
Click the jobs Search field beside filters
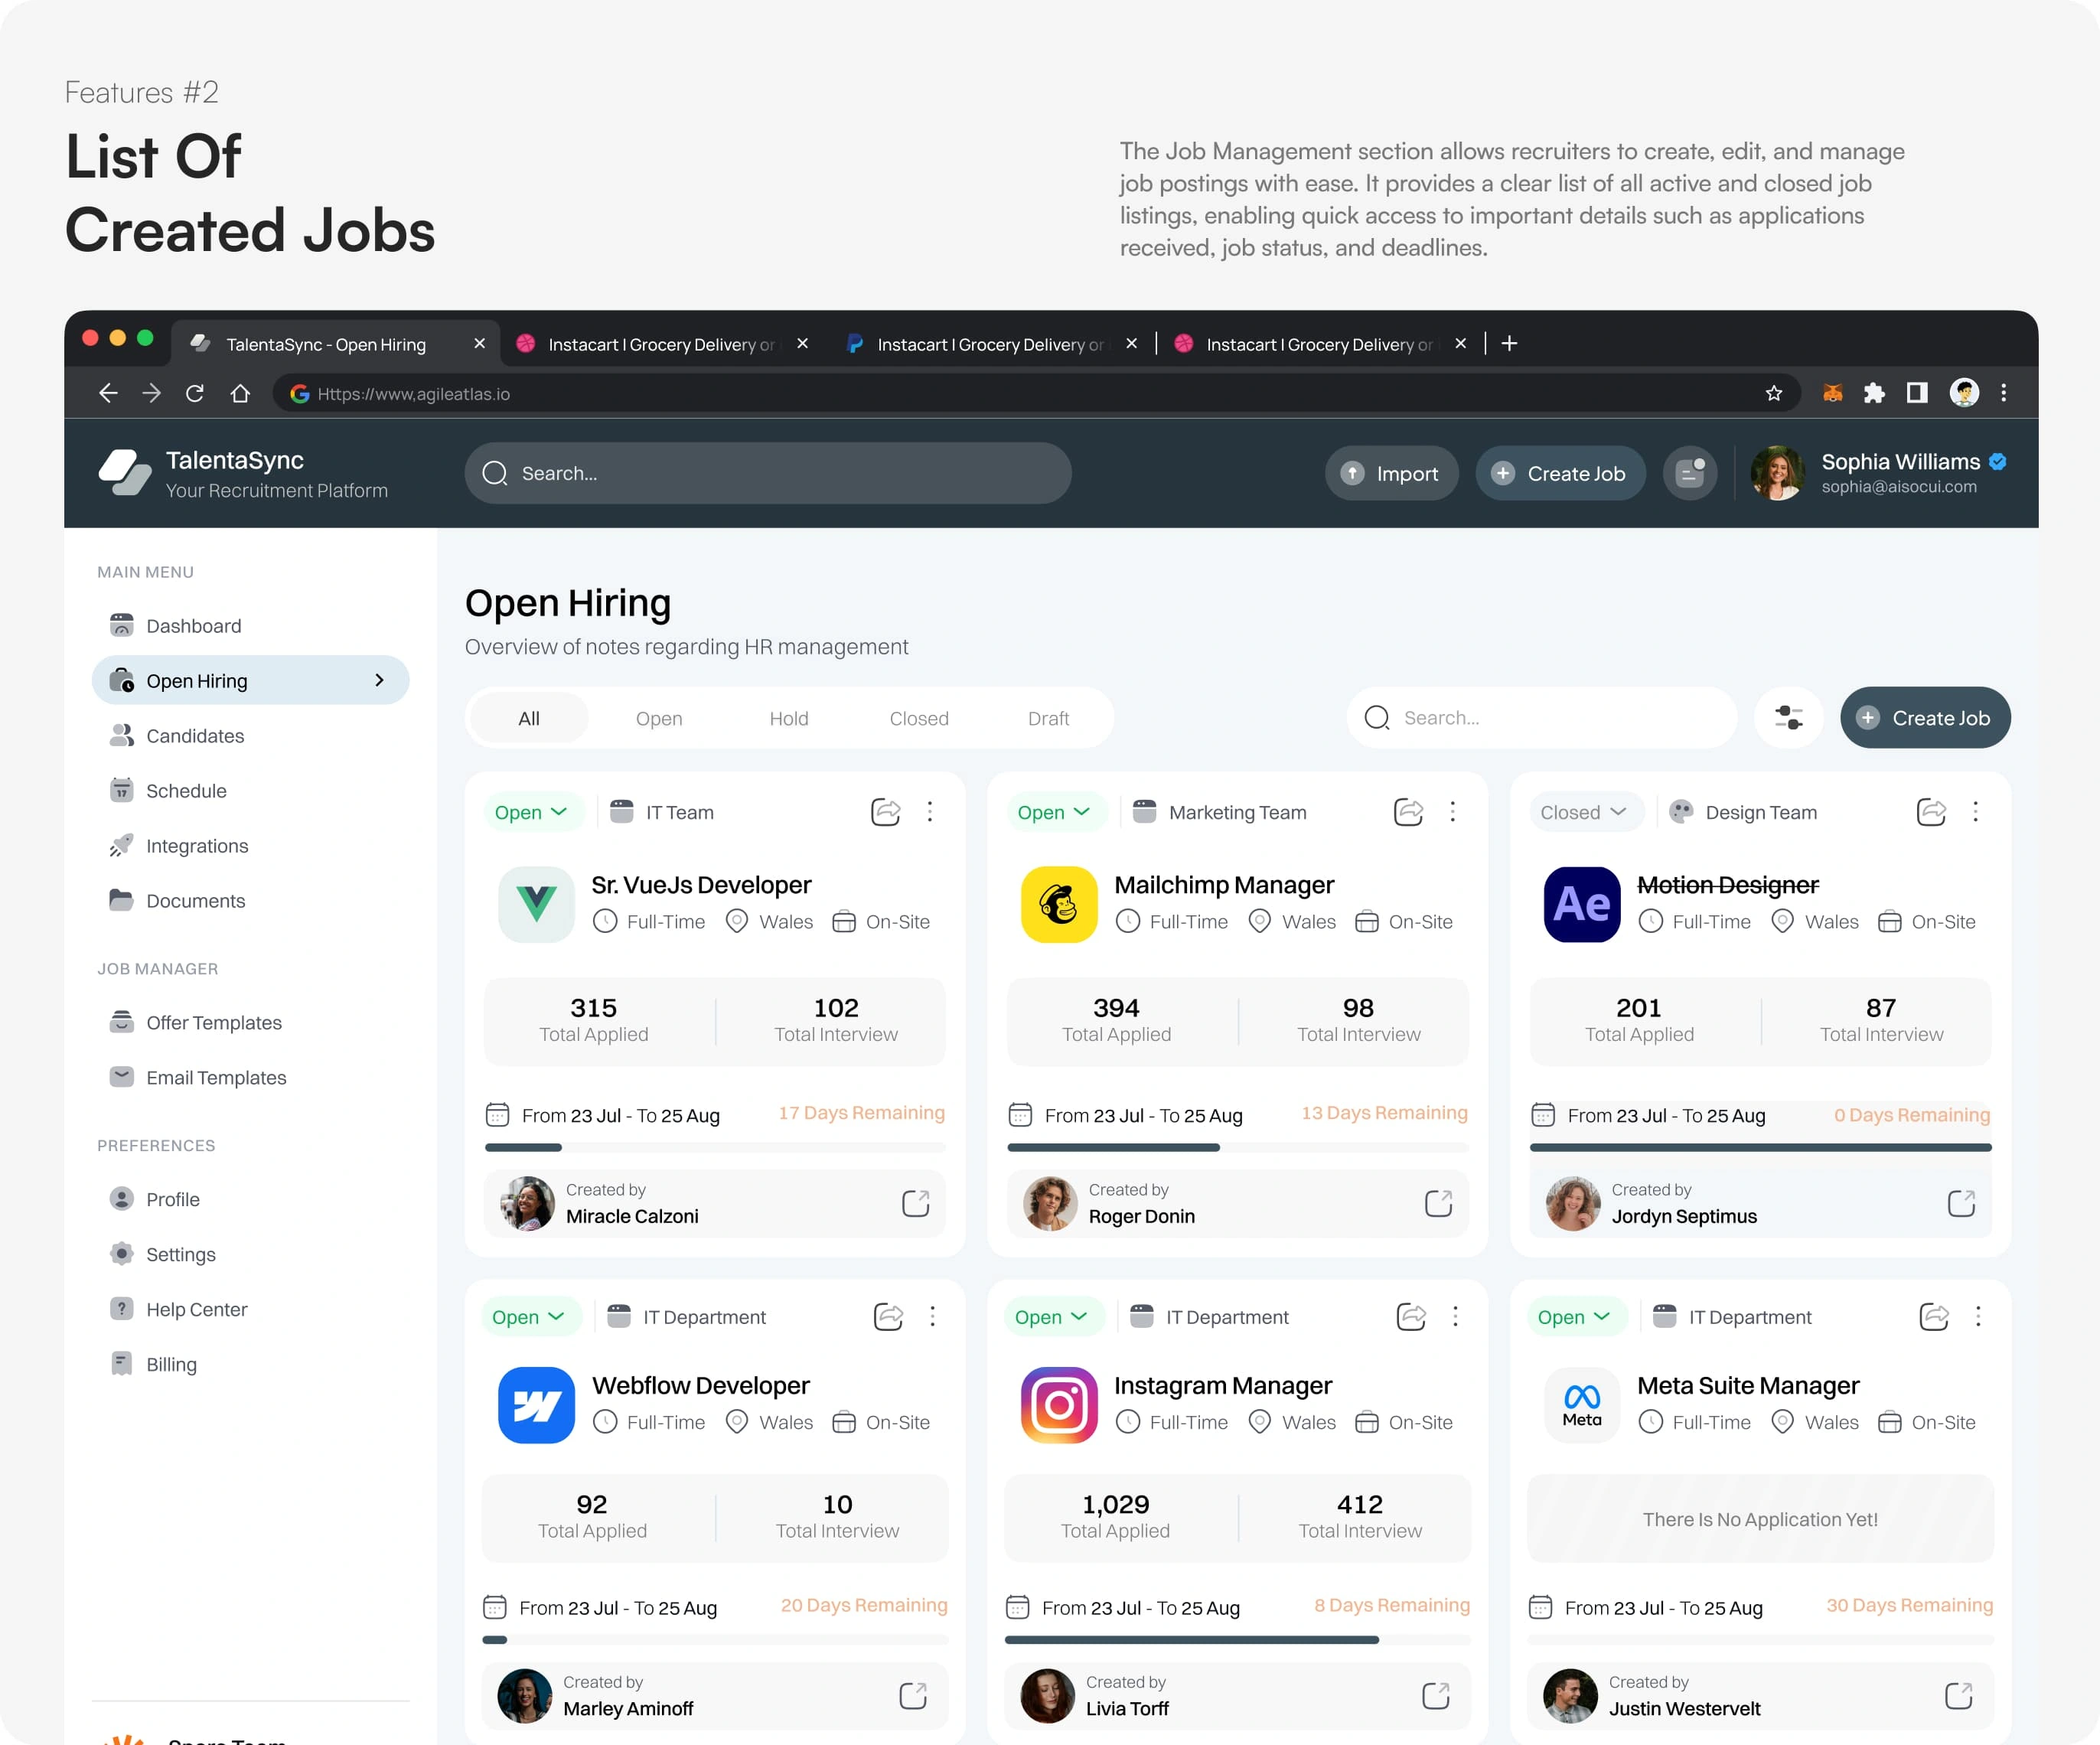1542,718
